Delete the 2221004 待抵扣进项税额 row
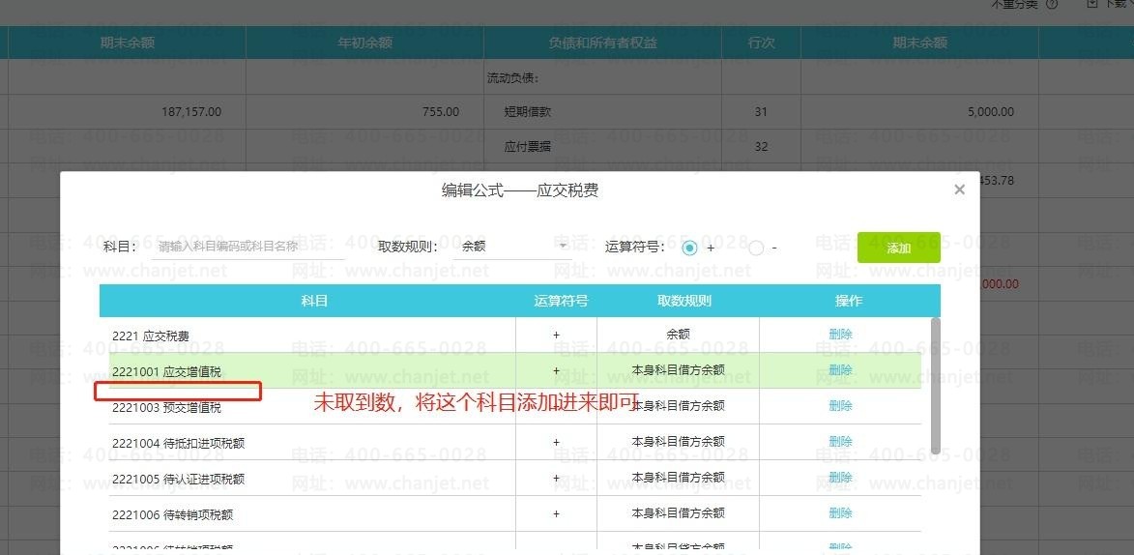This screenshot has height=555, width=1134. [840, 441]
